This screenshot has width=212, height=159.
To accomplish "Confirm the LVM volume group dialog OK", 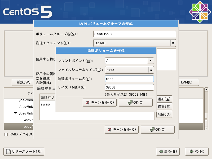I will pyautogui.click(x=158, y=130).
